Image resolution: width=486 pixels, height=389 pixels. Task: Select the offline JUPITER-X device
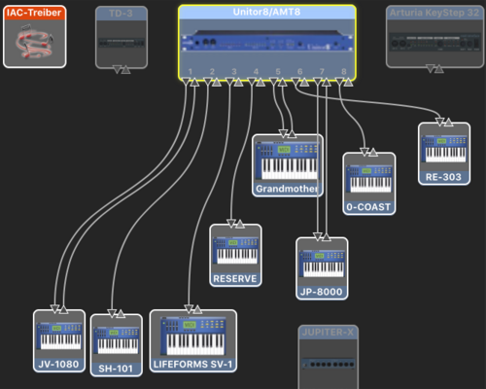click(x=329, y=357)
